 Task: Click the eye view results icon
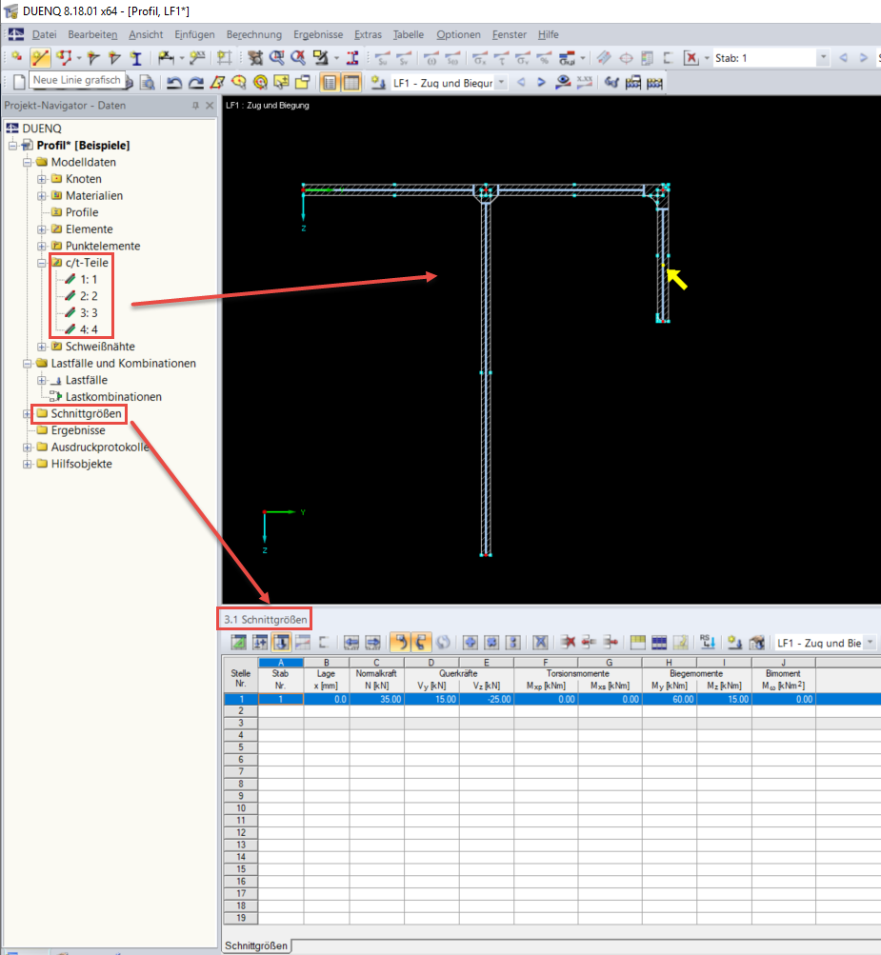563,82
